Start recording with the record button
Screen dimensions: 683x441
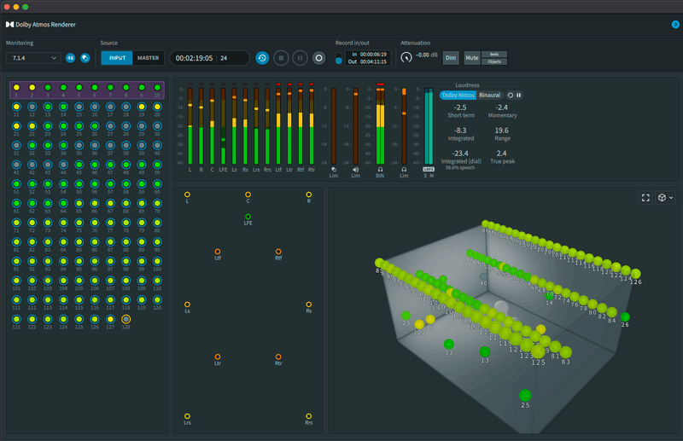tap(318, 58)
